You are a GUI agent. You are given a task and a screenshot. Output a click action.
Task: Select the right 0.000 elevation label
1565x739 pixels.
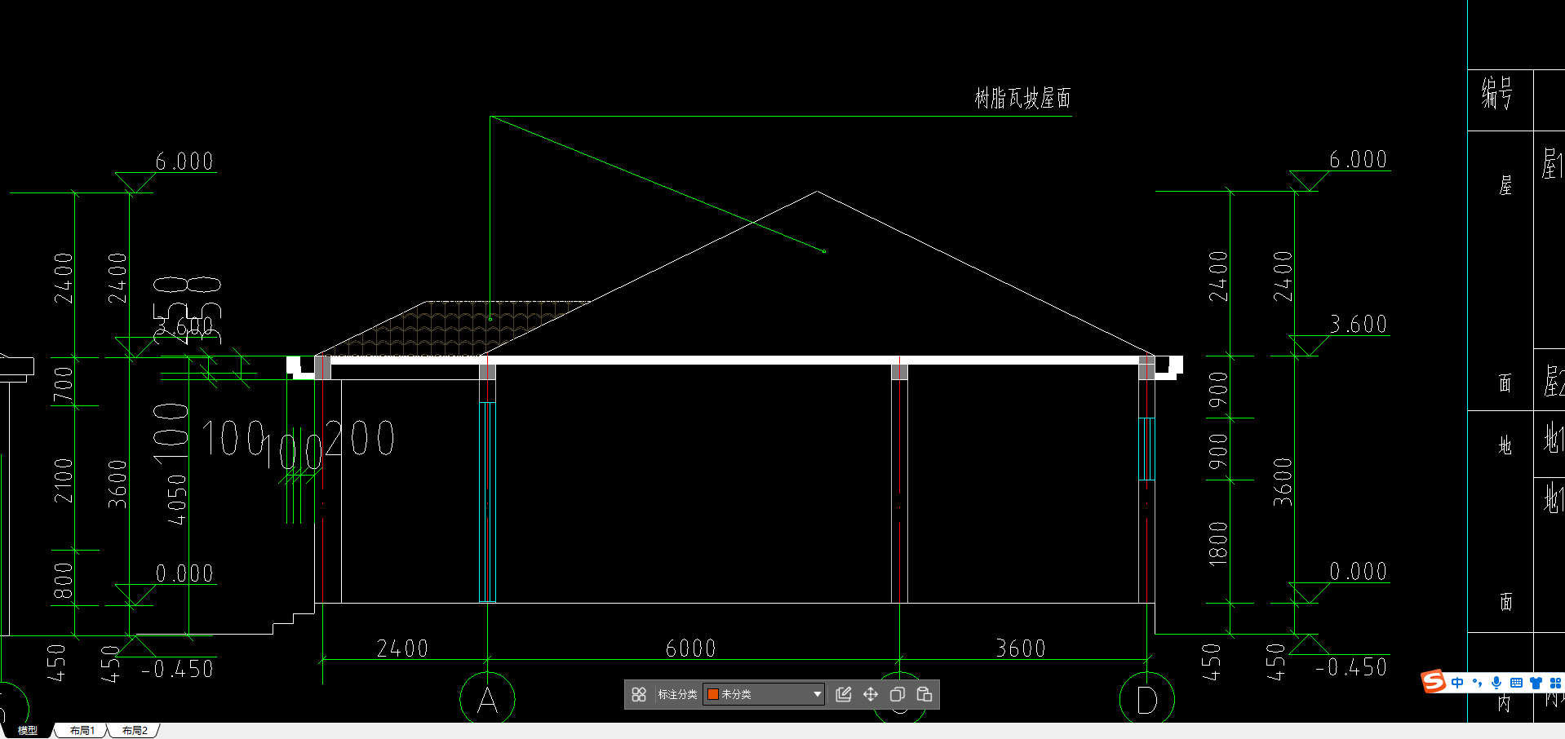click(1358, 571)
